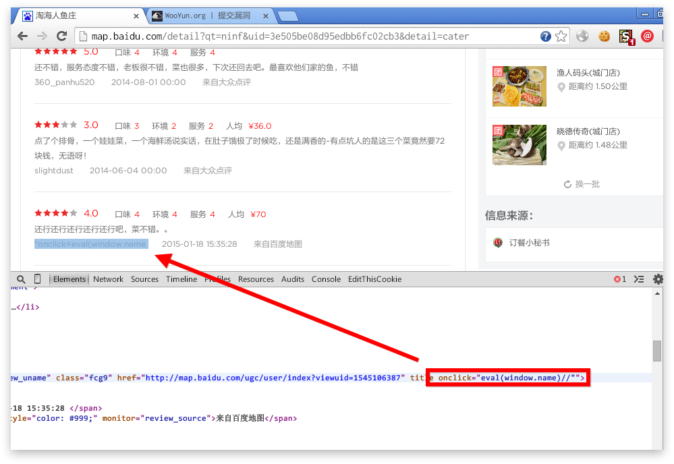The image size is (674, 464).
Task: Click the 渔人码头 food thumbnail
Action: pos(519,86)
